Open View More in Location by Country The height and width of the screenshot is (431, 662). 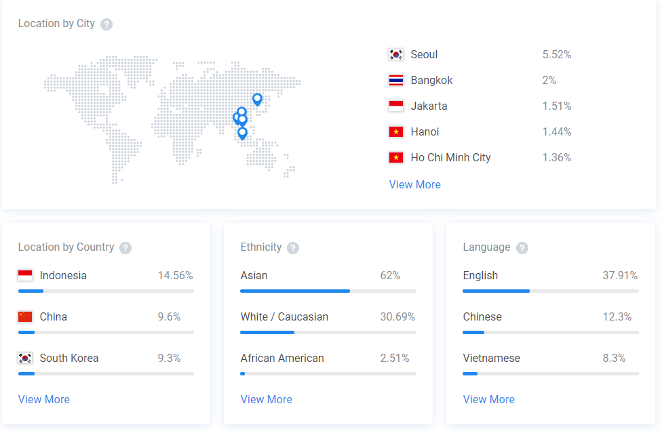coord(44,399)
